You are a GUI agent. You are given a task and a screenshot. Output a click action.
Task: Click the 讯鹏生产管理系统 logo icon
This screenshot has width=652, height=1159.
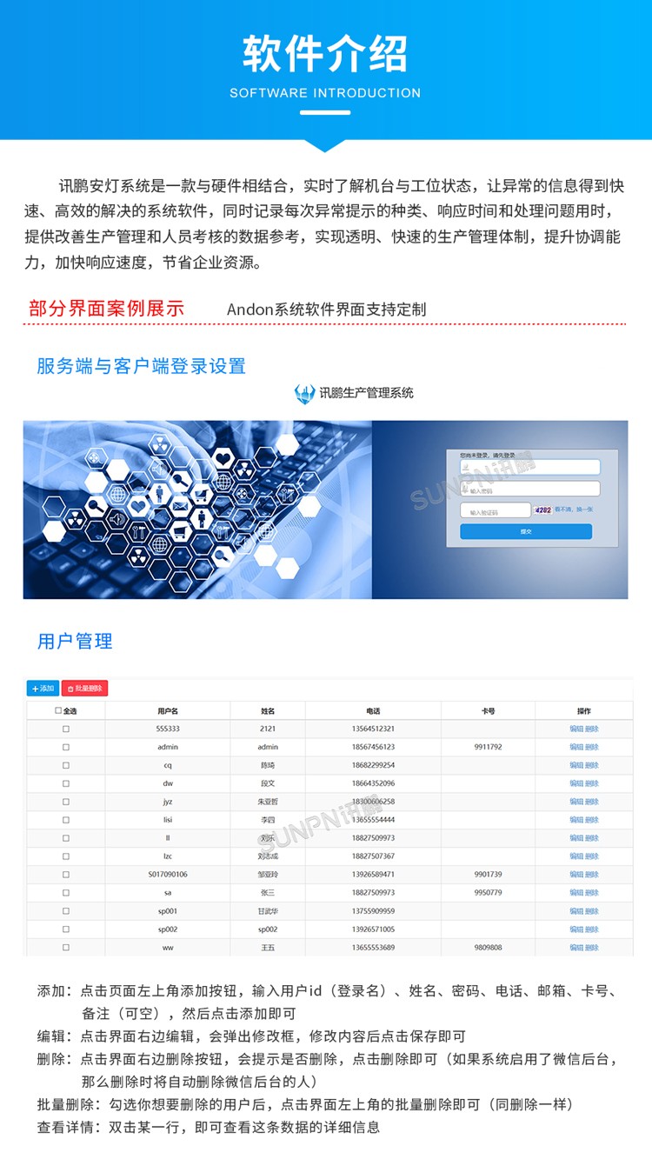[304, 394]
